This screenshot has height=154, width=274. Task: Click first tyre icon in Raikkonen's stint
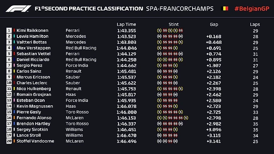point(160,30)
